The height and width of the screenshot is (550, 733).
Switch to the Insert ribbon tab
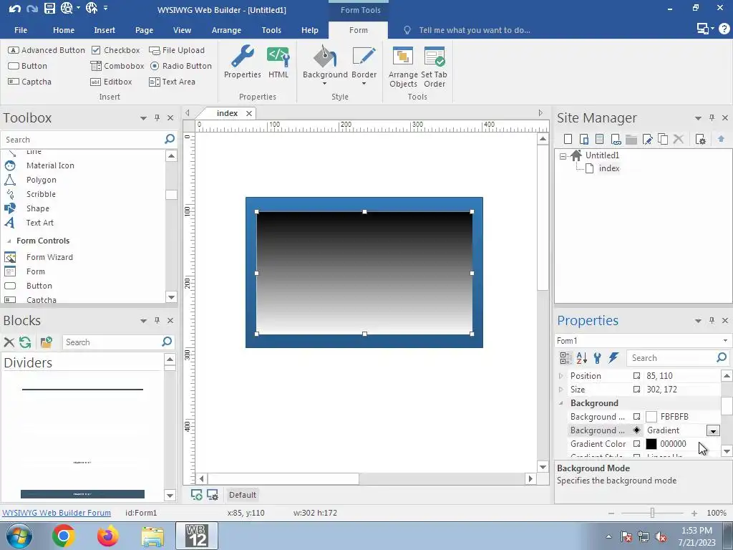click(105, 30)
